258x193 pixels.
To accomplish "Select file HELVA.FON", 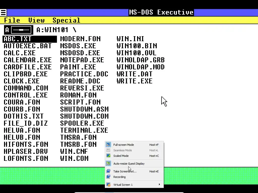I will click(x=22, y=131).
